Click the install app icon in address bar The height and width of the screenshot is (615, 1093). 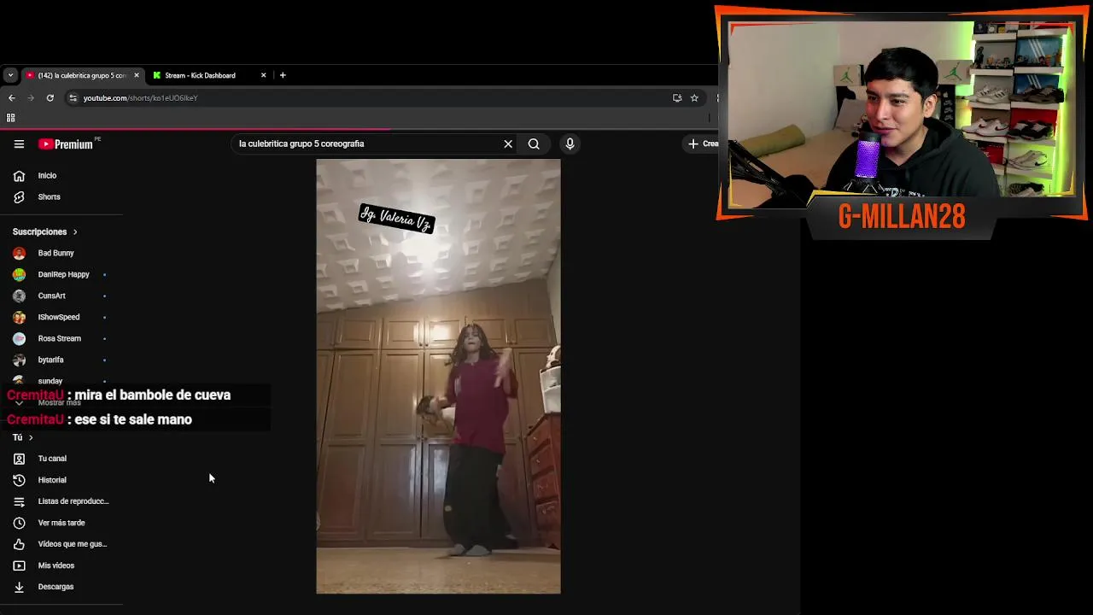click(x=677, y=98)
